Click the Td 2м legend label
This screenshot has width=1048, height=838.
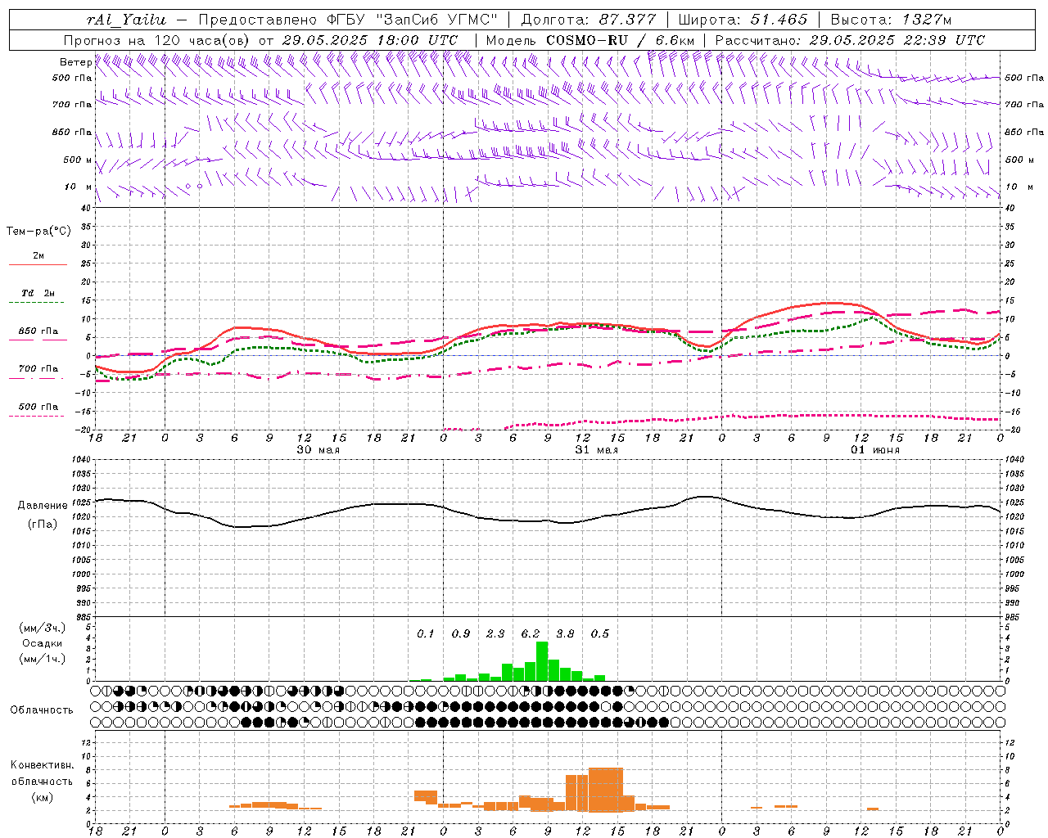(38, 293)
